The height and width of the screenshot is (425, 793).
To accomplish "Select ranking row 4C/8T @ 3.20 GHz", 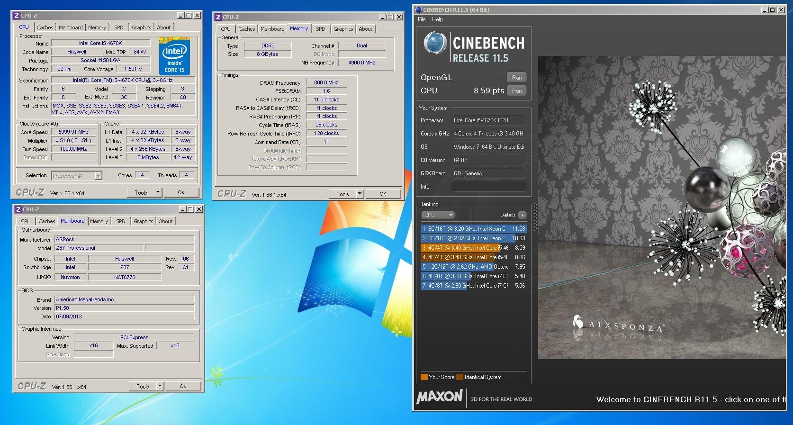I will click(x=474, y=276).
